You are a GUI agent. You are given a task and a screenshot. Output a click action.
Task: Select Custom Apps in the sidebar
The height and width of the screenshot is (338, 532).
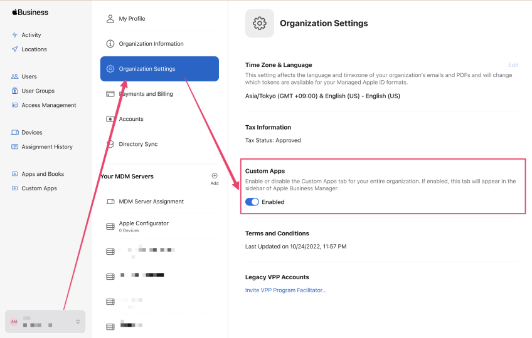point(39,188)
